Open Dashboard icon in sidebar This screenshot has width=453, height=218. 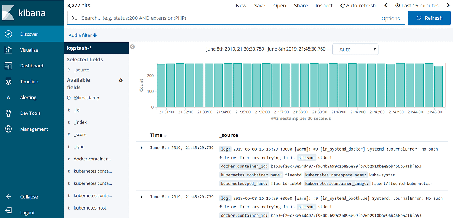[8, 66]
